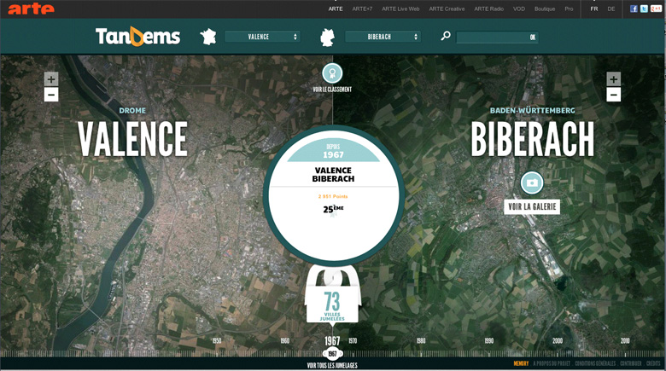Click the camera gallery icon
Screen dimensions: 666x371
(532, 183)
